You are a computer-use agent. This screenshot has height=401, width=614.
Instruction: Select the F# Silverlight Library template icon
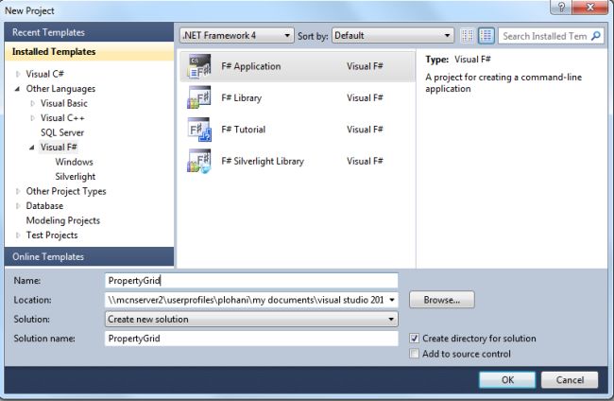pos(199,161)
